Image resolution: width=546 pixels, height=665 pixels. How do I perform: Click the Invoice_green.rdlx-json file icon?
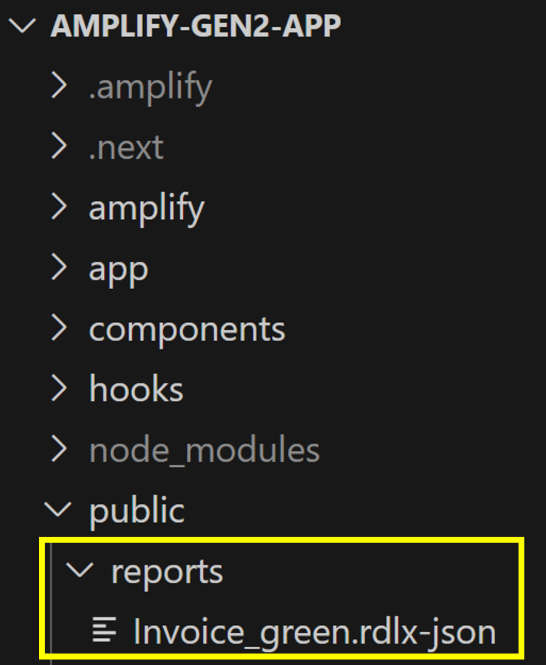coord(104,630)
